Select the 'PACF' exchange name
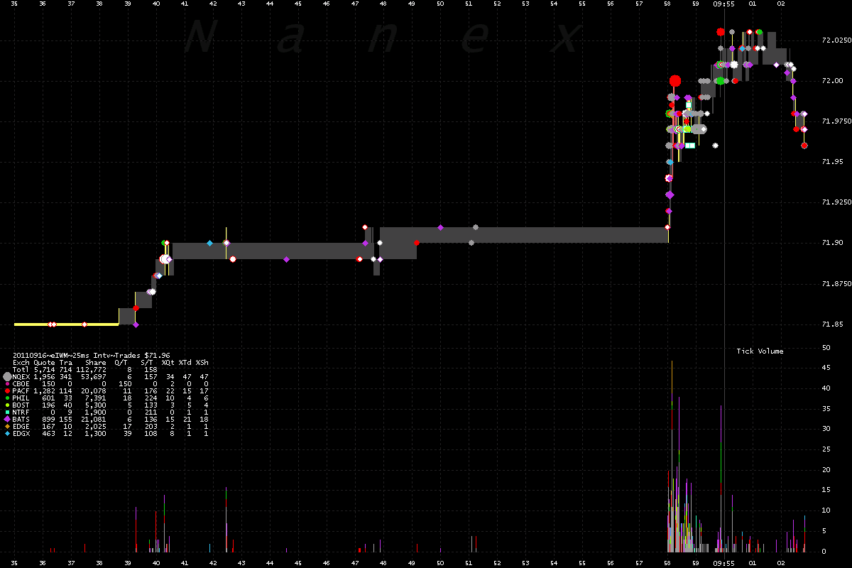The image size is (852, 568). coord(21,390)
